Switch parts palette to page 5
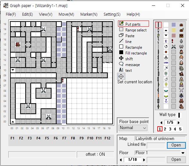 point(180,129)
